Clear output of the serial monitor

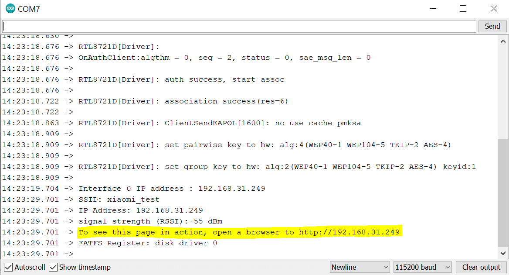(481, 267)
